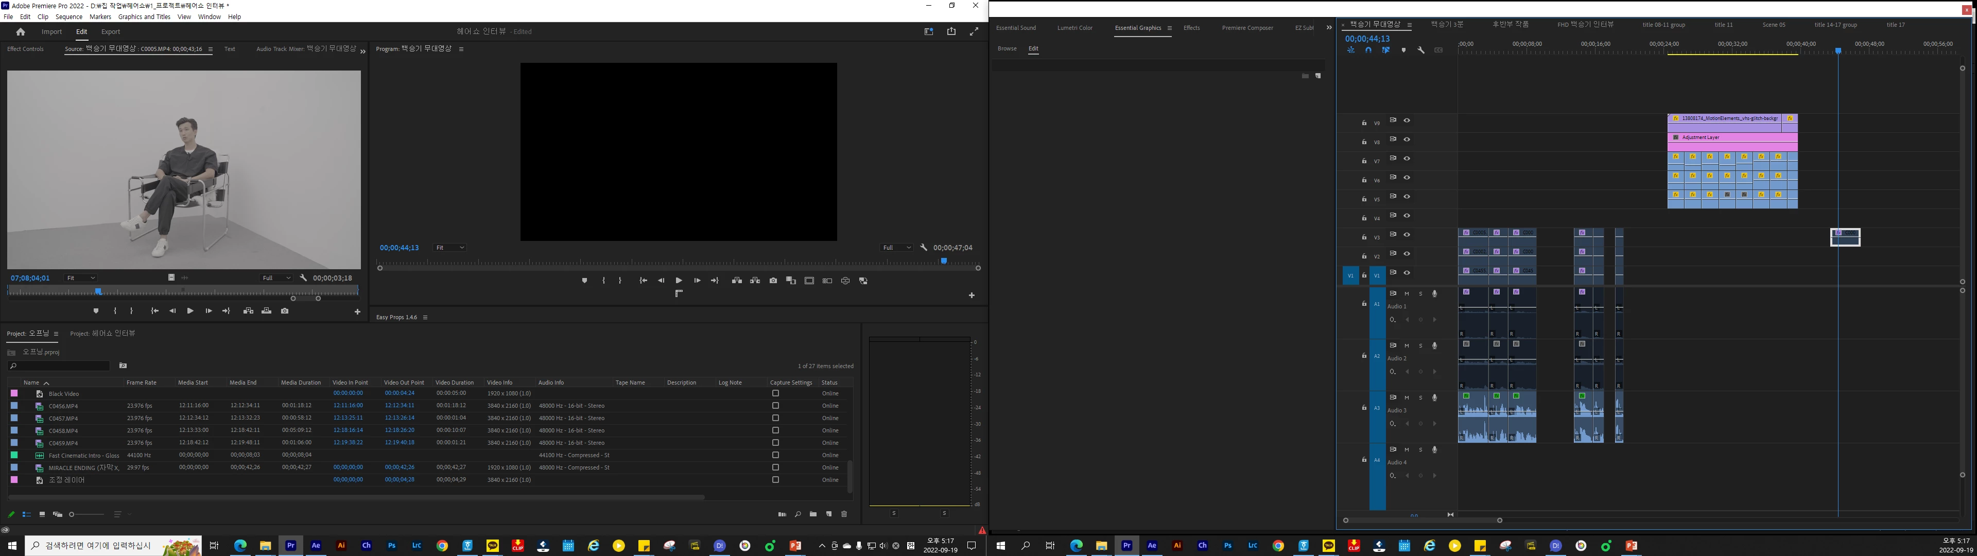
Task: Open Source monitor Fit zoom level dropdown
Action: 81,278
